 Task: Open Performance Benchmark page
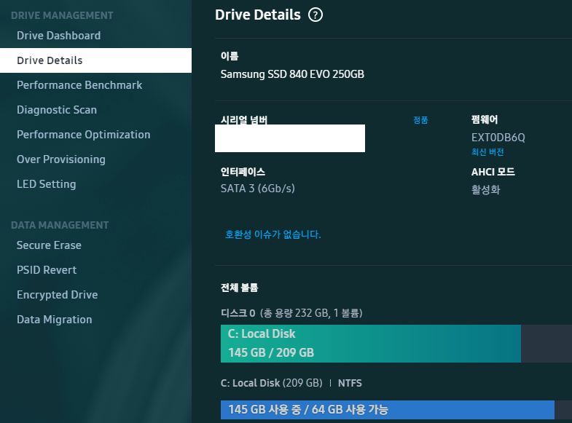[x=79, y=85]
